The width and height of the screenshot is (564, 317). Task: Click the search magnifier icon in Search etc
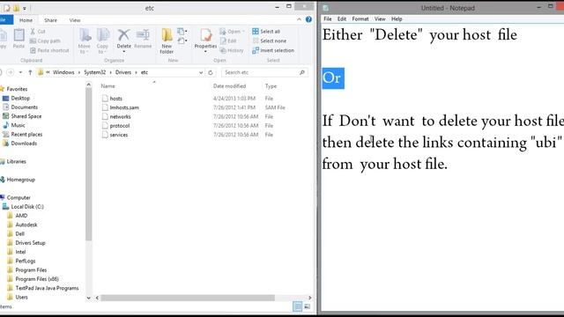point(302,72)
